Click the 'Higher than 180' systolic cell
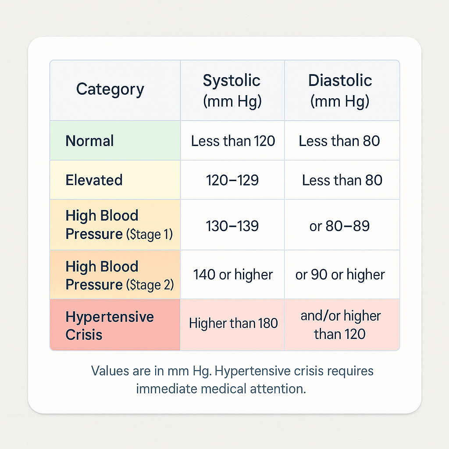 233,324
